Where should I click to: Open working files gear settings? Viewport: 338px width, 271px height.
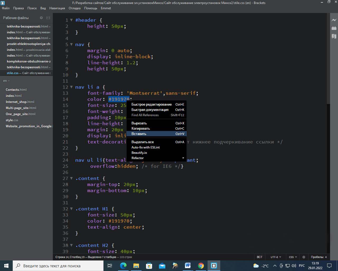click(x=41, y=18)
